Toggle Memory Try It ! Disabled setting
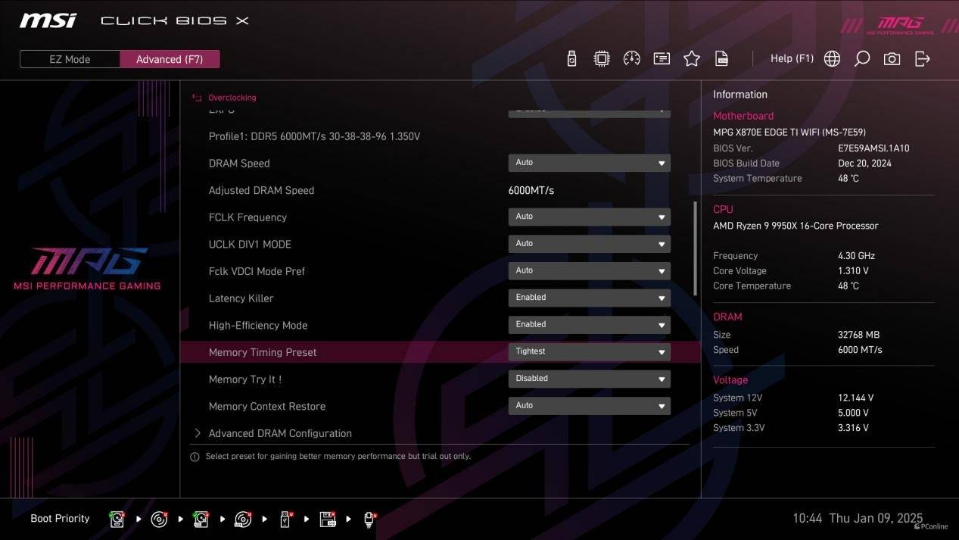The height and width of the screenshot is (540, 959). click(589, 379)
